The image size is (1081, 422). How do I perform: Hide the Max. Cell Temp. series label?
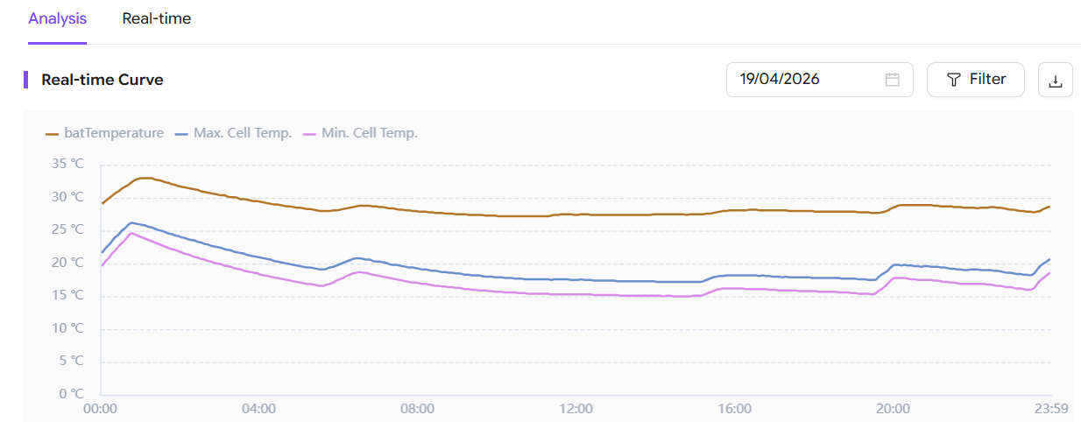point(243,133)
